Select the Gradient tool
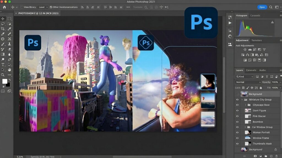Screen dimensions: 282x158 tap(3, 54)
